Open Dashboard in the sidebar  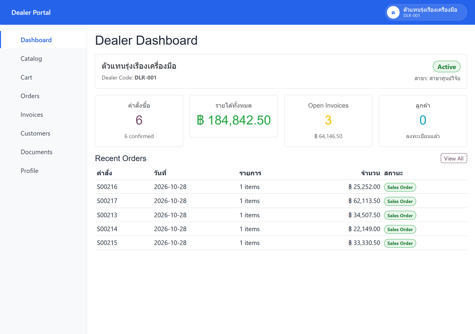pos(44,40)
